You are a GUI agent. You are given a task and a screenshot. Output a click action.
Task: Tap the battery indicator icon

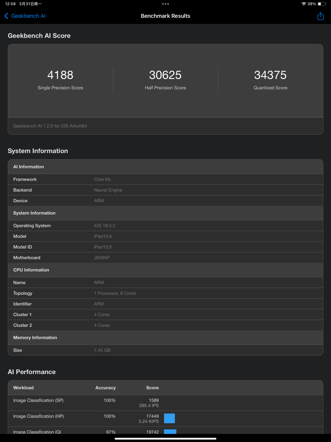pos(322,4)
